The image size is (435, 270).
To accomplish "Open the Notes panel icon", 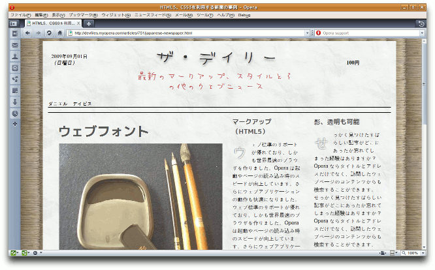I will point(15,91).
